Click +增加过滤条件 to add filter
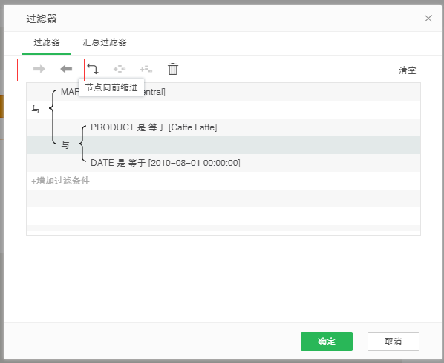The image size is (444, 363). (x=60, y=181)
